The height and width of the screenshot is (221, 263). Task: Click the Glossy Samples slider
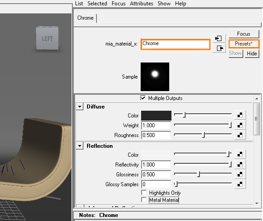click(x=203, y=184)
